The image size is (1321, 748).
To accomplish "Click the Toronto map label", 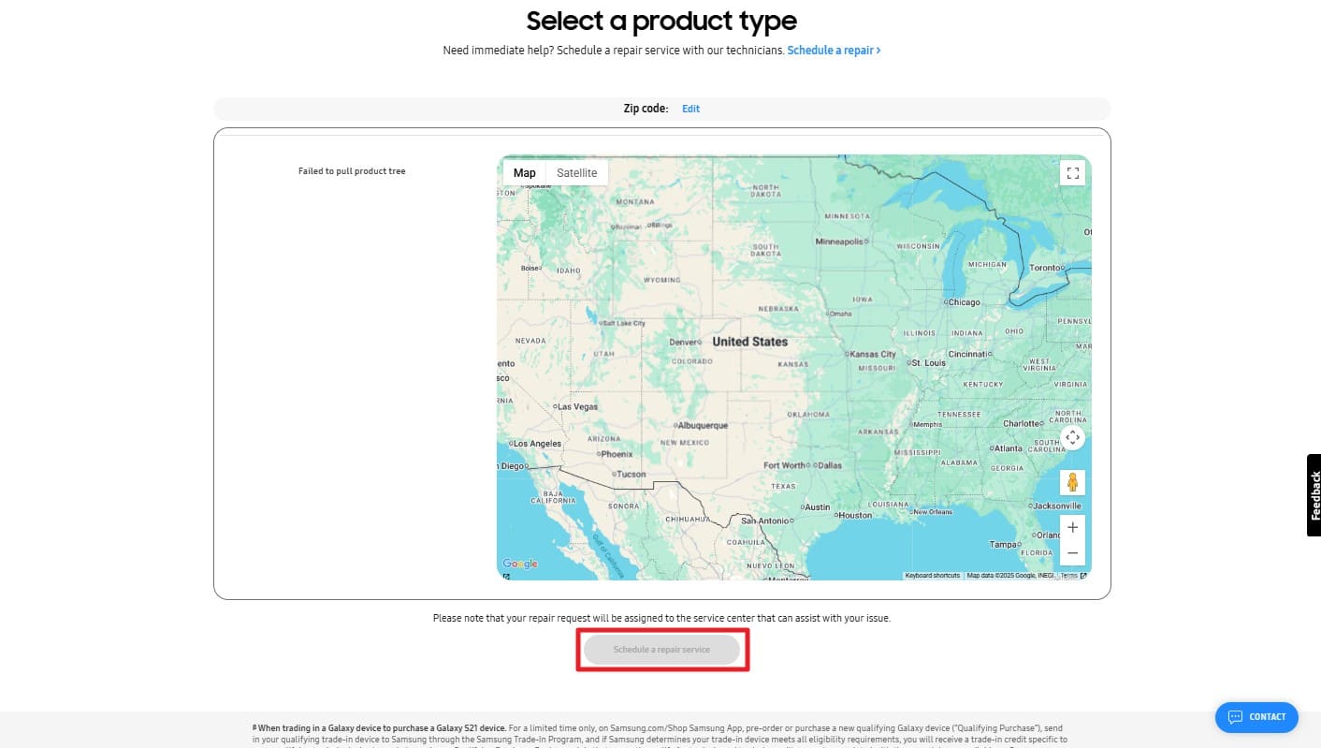I will 1048,268.
